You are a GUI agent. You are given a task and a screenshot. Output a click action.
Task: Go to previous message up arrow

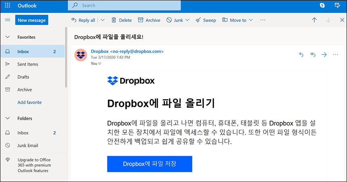(x=314, y=20)
